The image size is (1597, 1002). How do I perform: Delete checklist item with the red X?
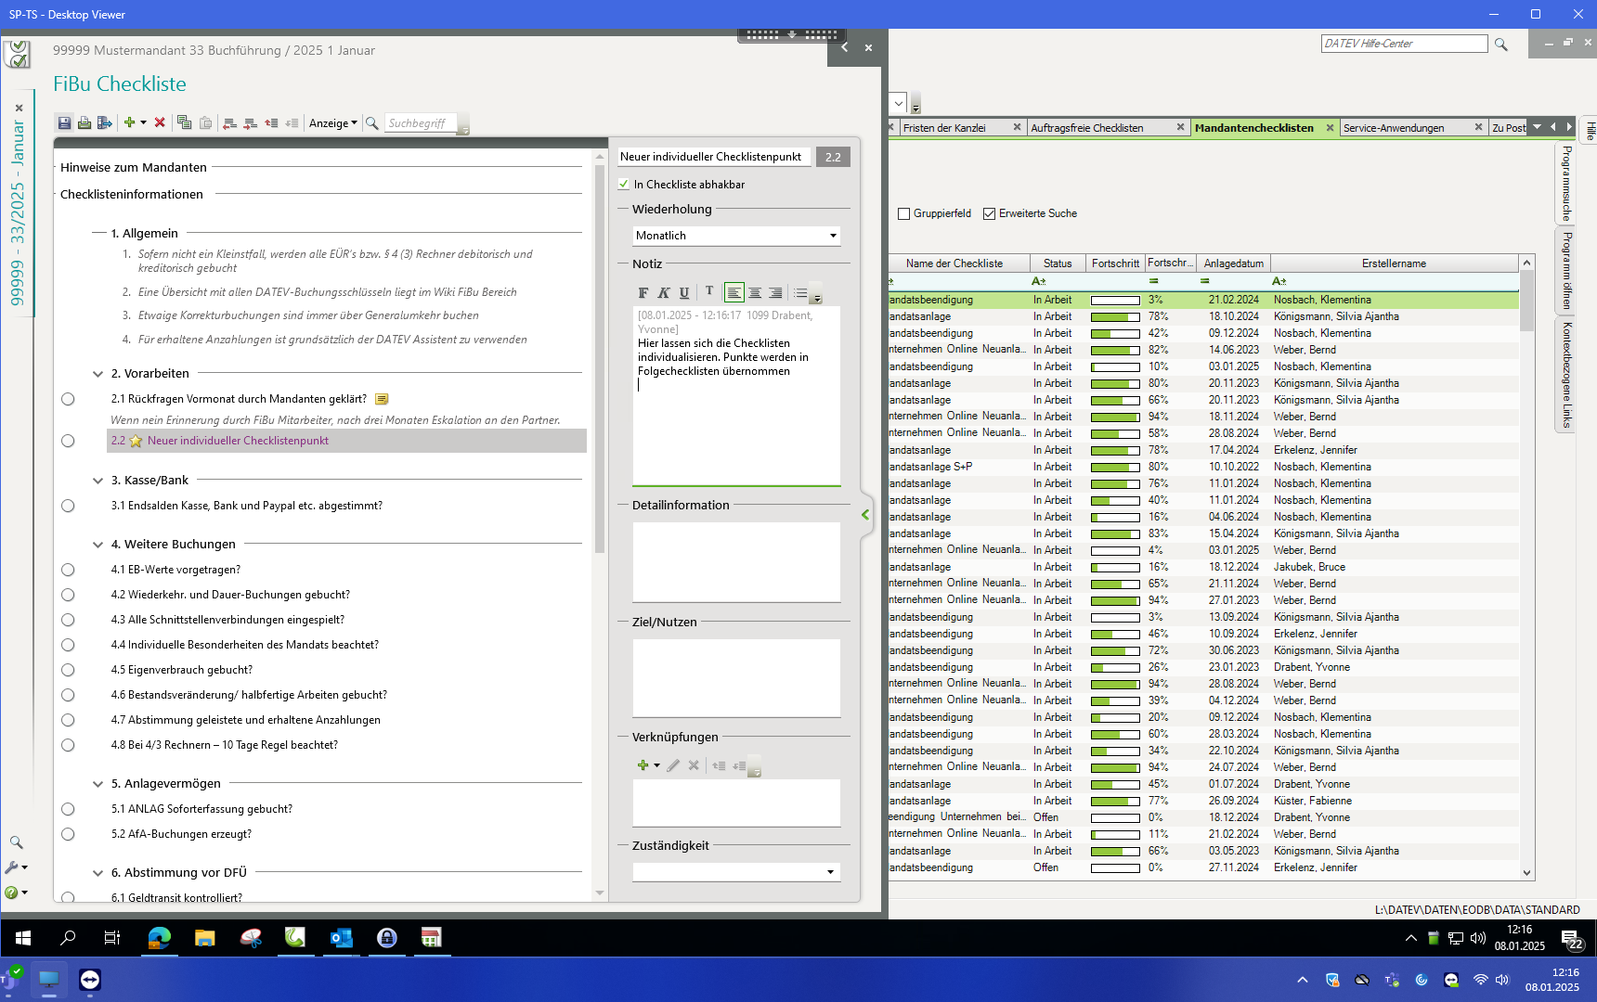[160, 122]
